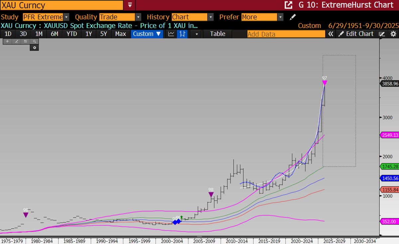The height and width of the screenshot is (244, 399).
Task: Click the Custom label before date range
Action: [310, 26]
